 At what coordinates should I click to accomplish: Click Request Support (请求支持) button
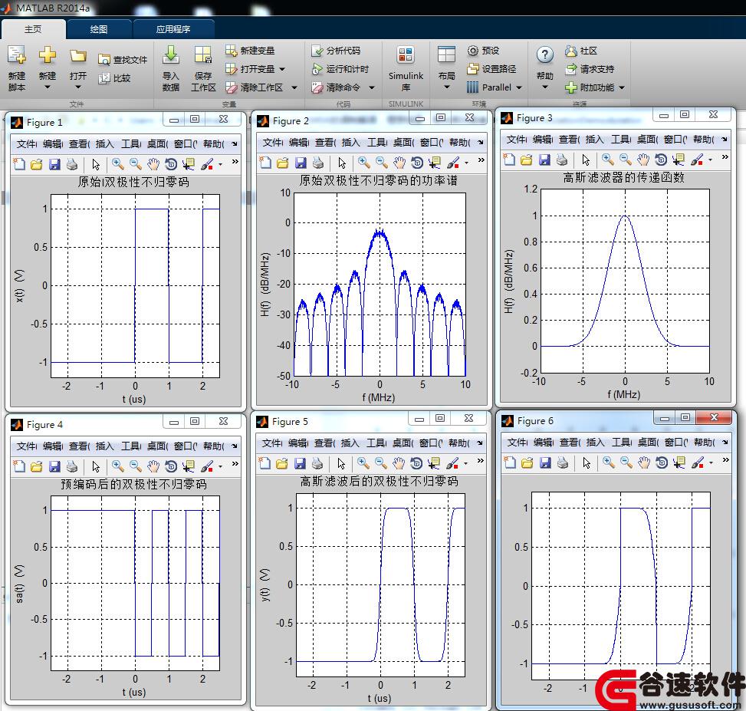point(590,69)
